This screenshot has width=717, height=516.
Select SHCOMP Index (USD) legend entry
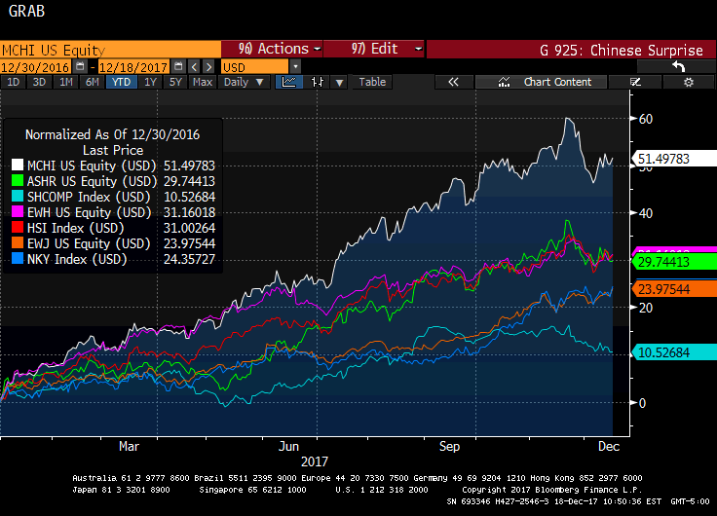pos(89,197)
